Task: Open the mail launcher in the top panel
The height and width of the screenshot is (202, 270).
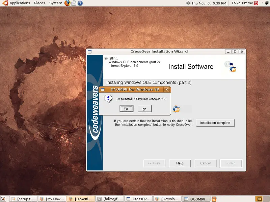Action: coord(74,3)
